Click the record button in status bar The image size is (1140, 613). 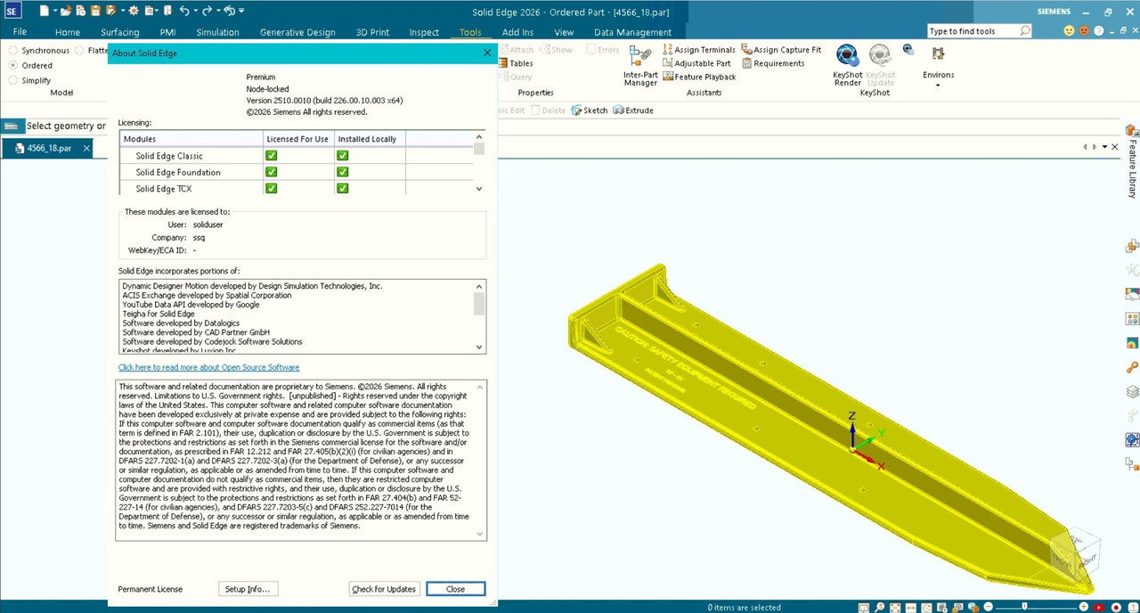(1116, 607)
